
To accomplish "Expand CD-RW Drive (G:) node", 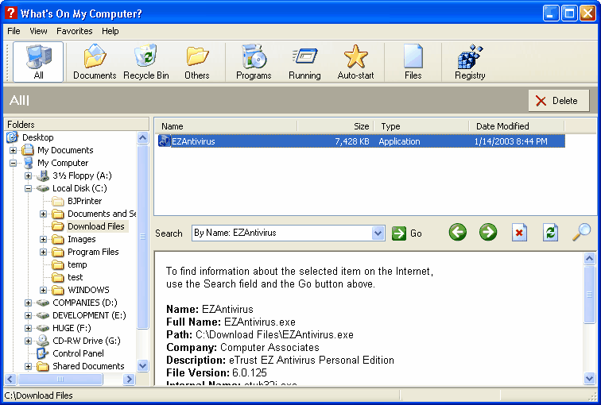I will click(x=28, y=341).
